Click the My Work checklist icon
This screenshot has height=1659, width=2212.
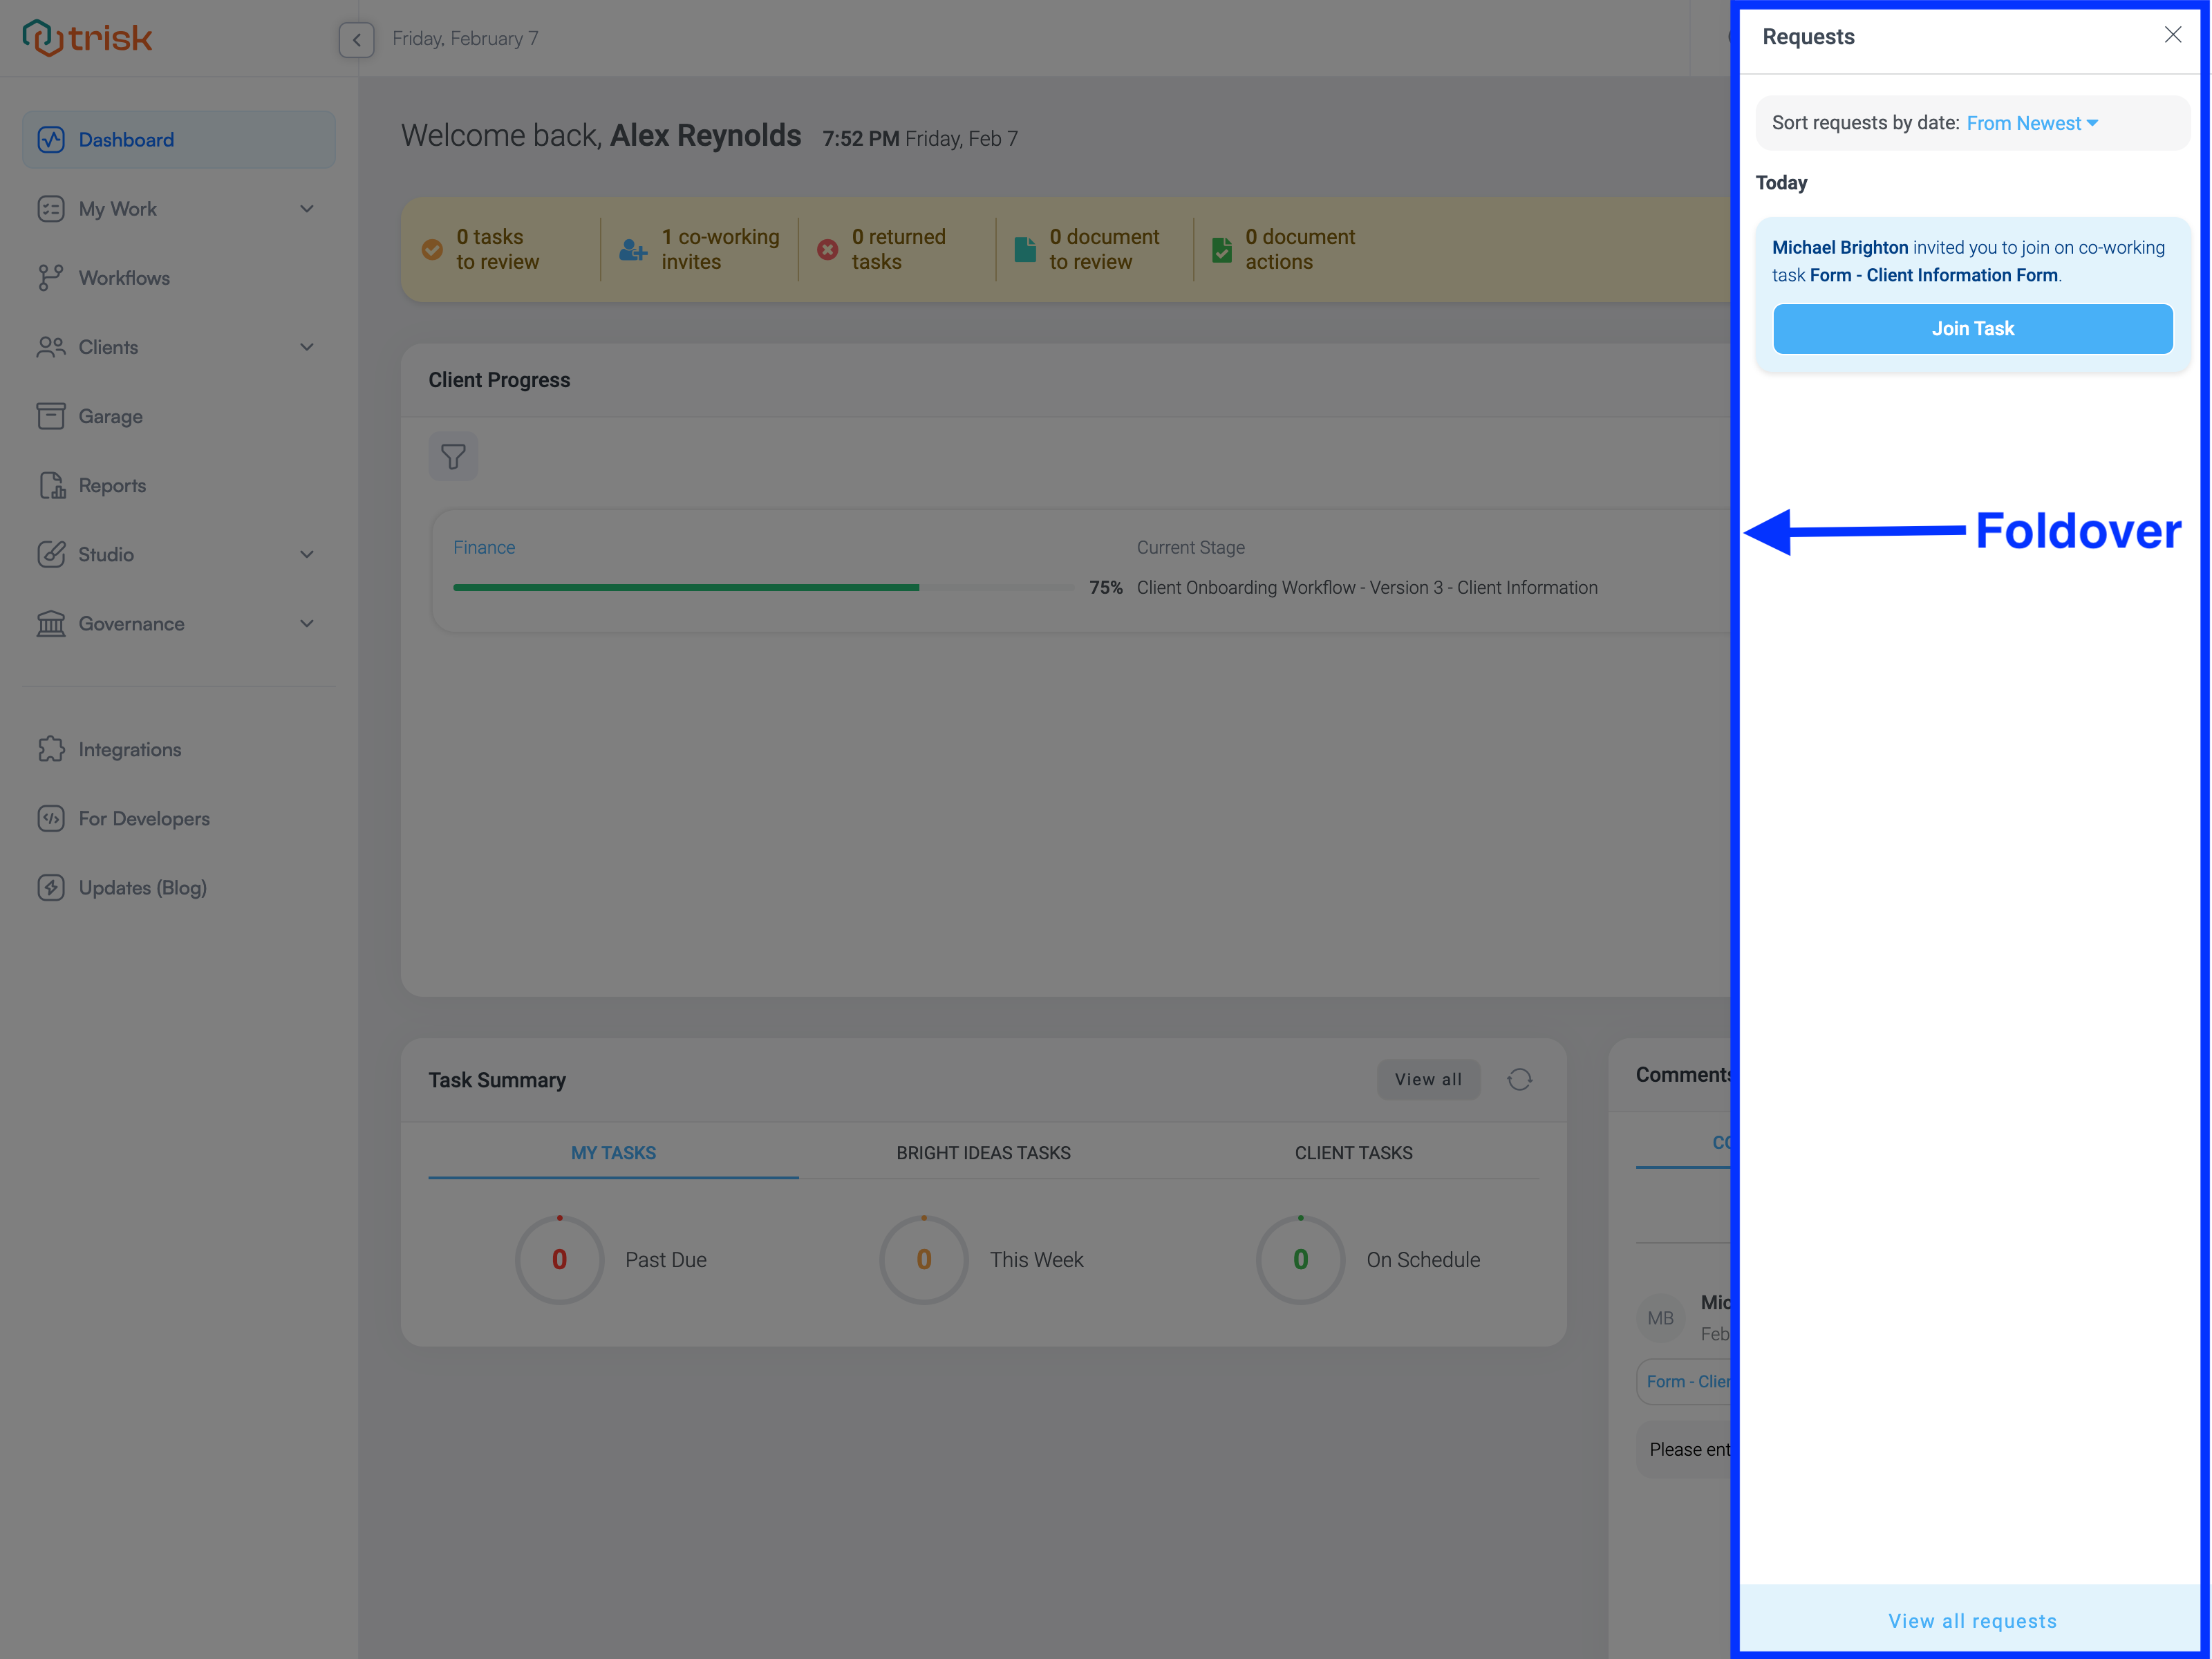51,209
